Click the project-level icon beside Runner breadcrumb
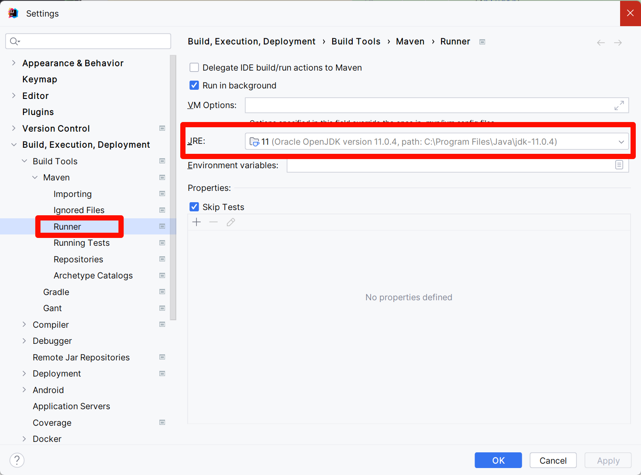The height and width of the screenshot is (475, 641). coord(482,42)
